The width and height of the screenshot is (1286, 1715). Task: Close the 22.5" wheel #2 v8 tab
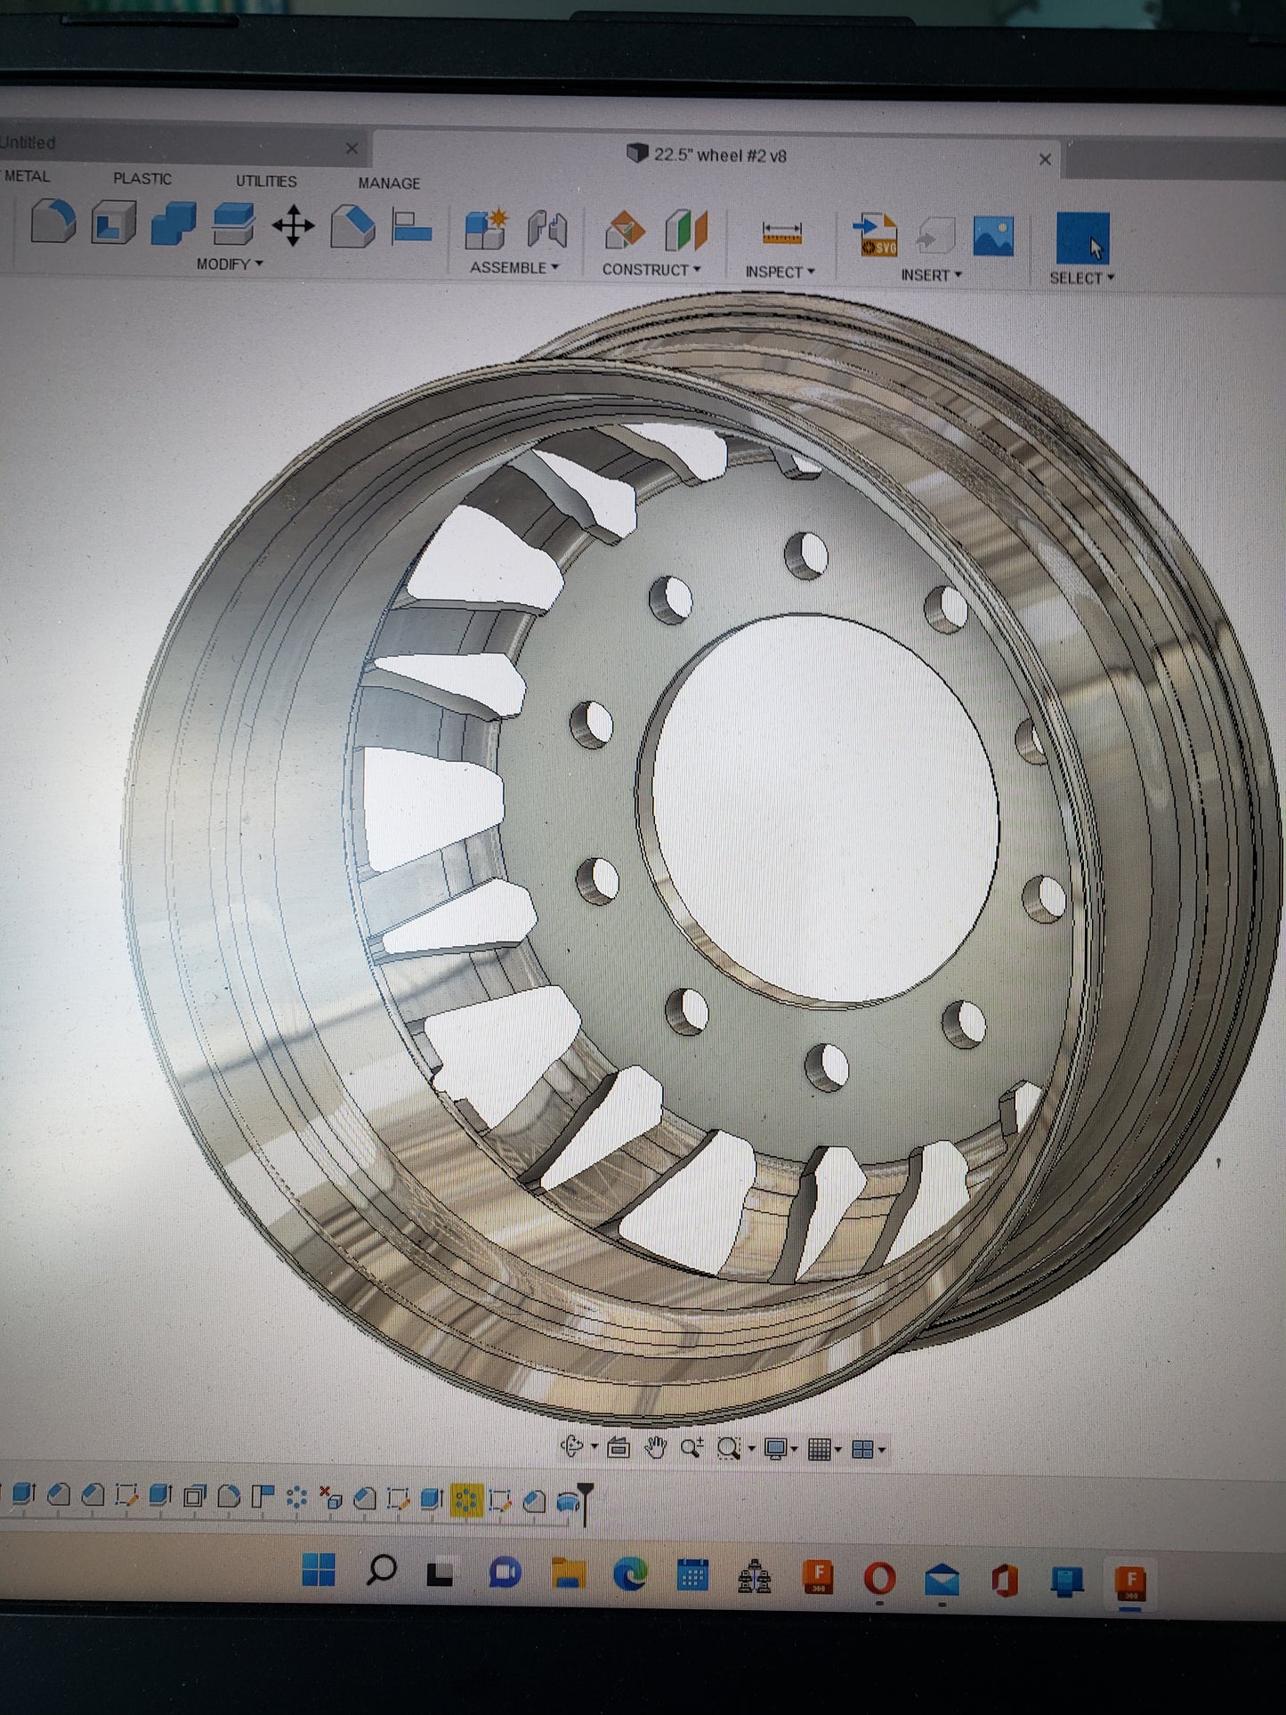point(1046,159)
